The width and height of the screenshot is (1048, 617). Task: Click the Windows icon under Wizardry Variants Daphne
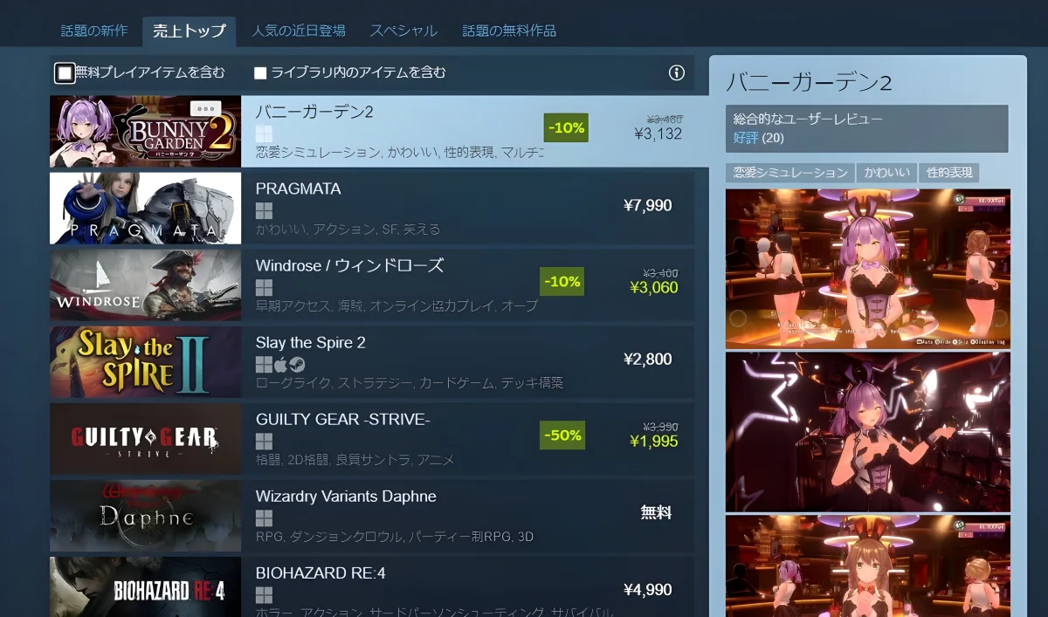[x=264, y=518]
